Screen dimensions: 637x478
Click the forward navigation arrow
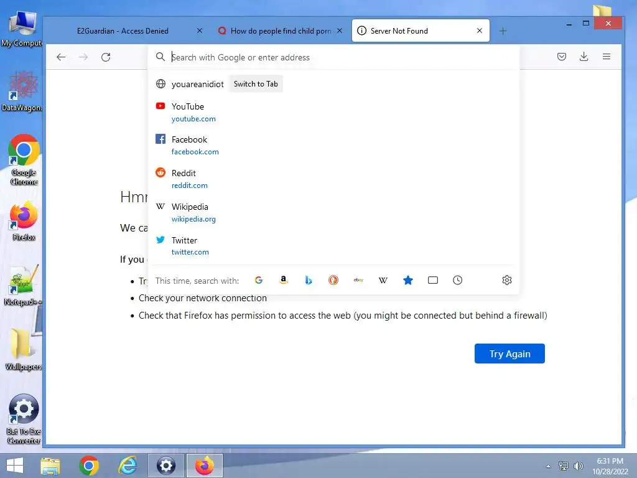[83, 57]
